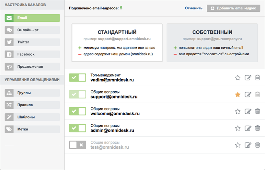Edit the vadim@omnidesk.ru address
This screenshot has height=170, width=265.
point(248,78)
